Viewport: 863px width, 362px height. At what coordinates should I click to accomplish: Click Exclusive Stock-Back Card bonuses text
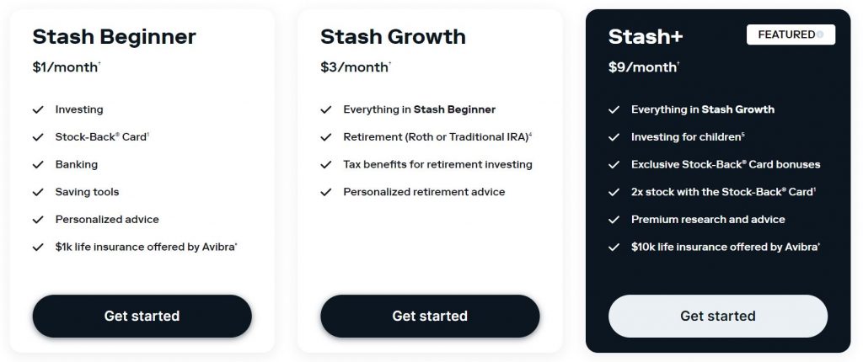726,164
